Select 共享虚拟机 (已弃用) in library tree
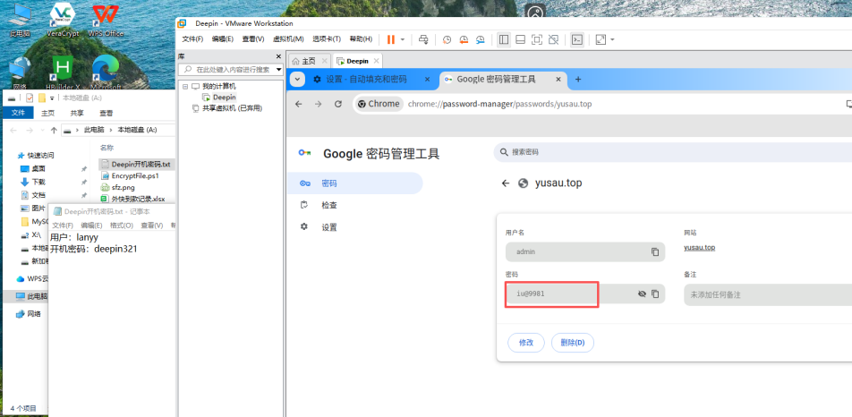This screenshot has height=417, width=852. click(232, 108)
